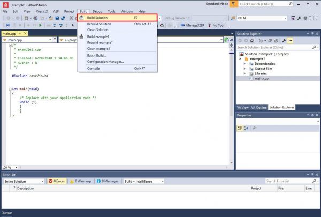Select Solution 'example1' root item
The image size is (321, 217).
pyautogui.click(x=266, y=54)
